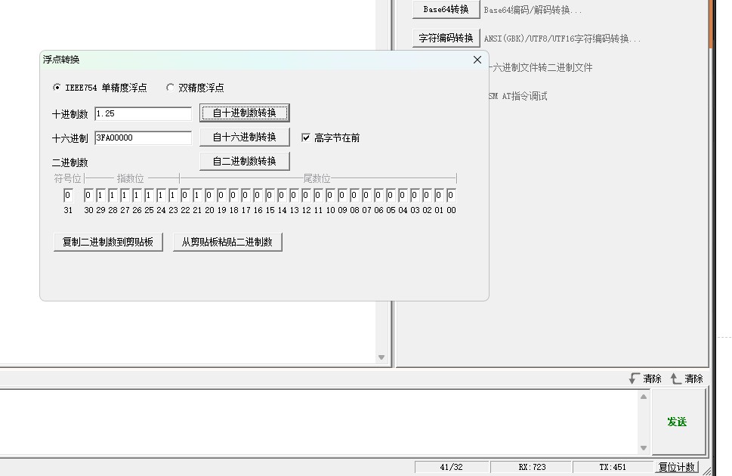Click the TX:451 status field
732x476 pixels.
coord(613,467)
